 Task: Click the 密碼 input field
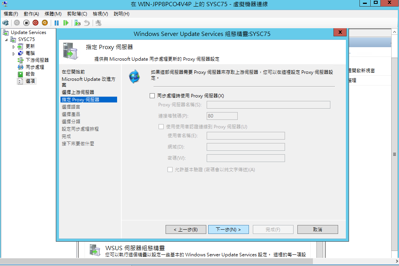pyautogui.click(x=246, y=158)
